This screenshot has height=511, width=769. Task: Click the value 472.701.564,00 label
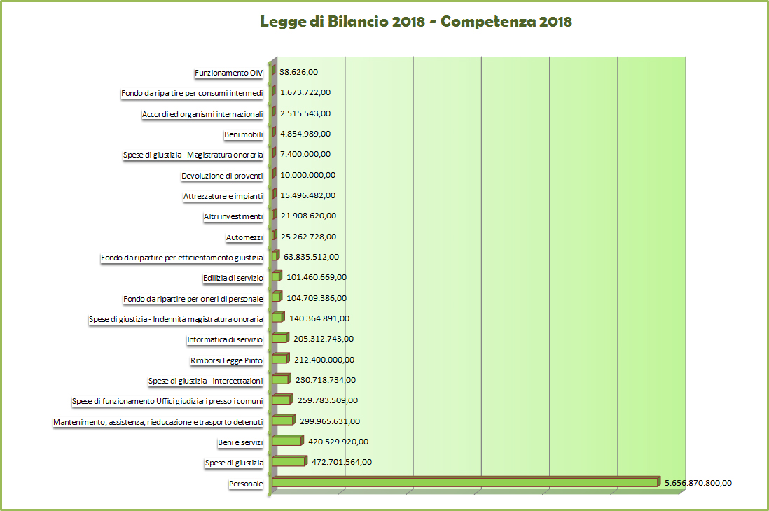coord(342,462)
